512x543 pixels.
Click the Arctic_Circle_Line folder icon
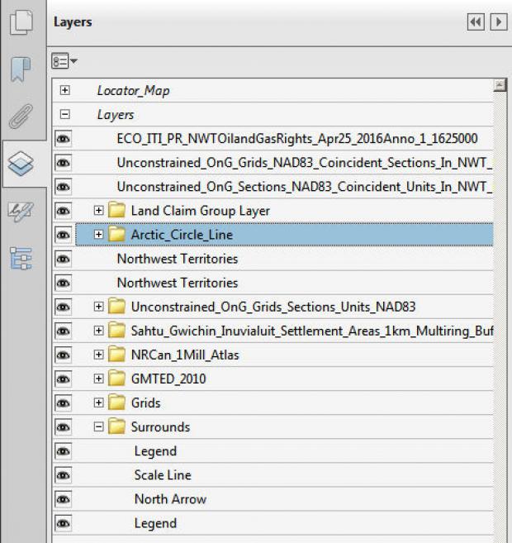pyautogui.click(x=116, y=235)
